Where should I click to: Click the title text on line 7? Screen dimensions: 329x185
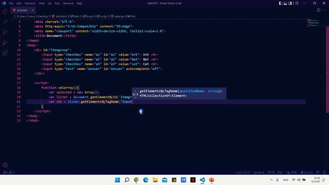(54, 36)
